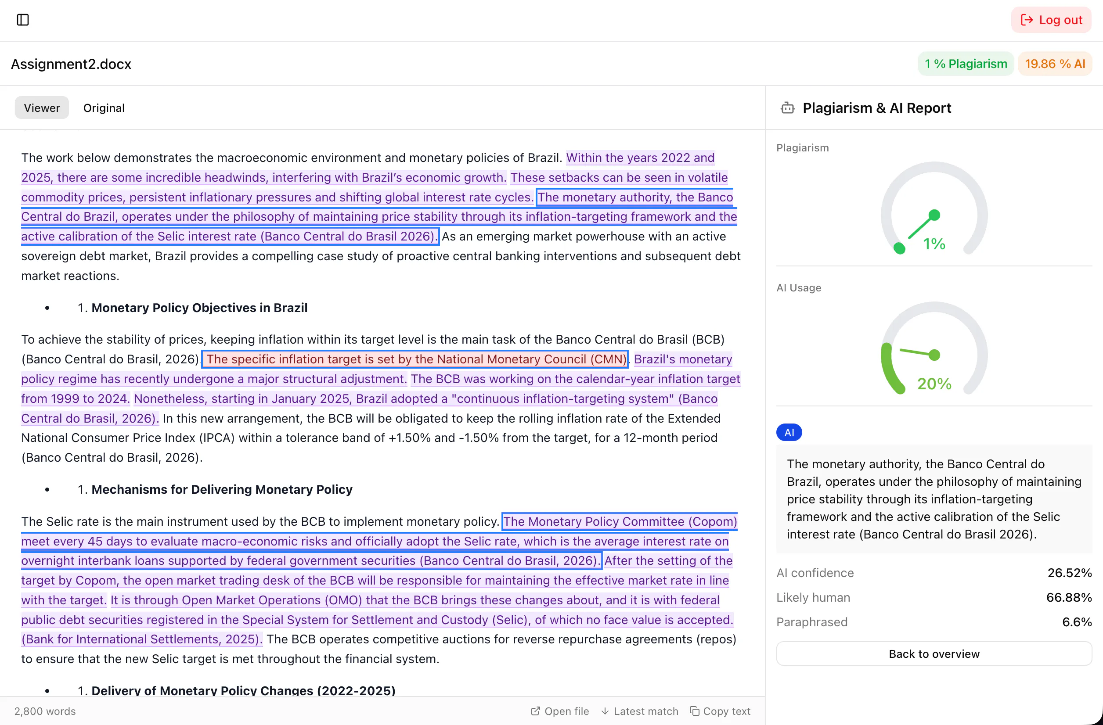Click the Plagiarism 1% gauge
The width and height of the screenshot is (1103, 725).
click(x=934, y=208)
